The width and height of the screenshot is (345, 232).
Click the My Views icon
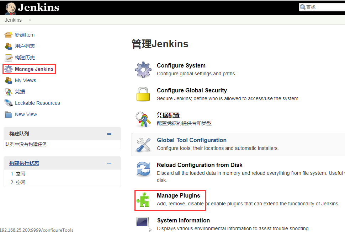[x=9, y=80]
